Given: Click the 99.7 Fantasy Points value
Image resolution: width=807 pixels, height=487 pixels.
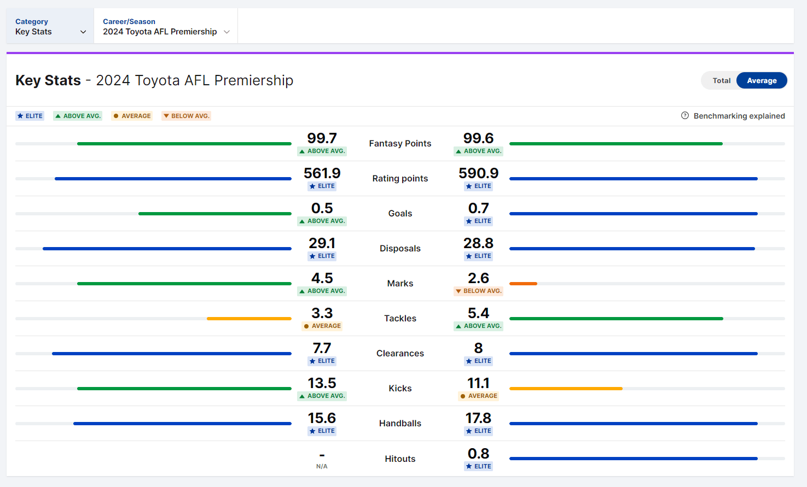Looking at the screenshot, I should point(322,138).
